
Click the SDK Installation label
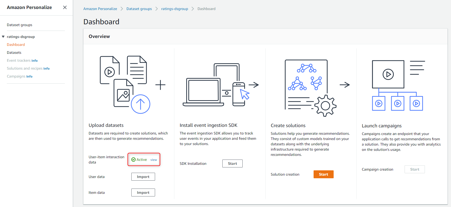click(x=193, y=163)
